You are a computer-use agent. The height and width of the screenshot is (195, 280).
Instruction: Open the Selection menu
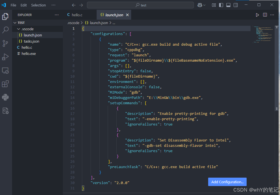coord(38,5)
